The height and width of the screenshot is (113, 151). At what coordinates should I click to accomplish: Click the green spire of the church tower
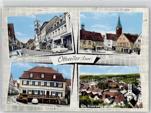click(119, 21)
